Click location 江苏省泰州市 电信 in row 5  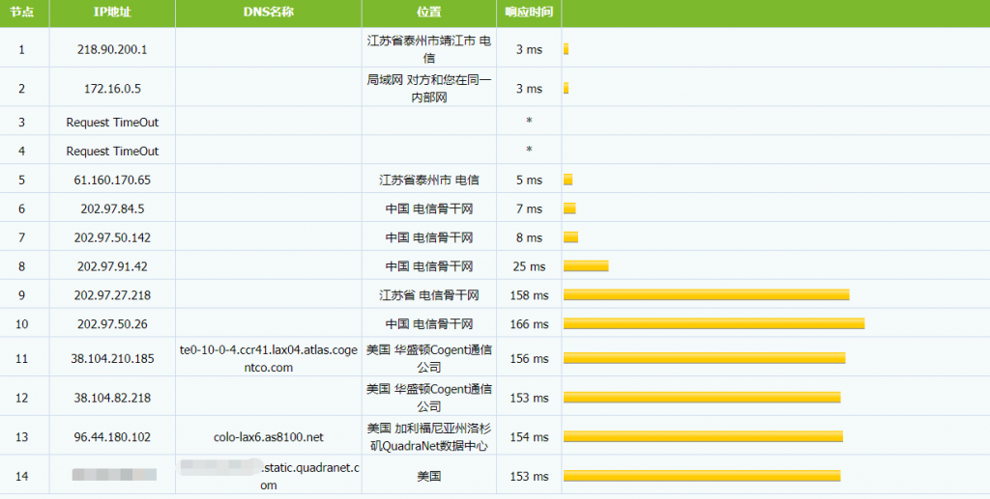[x=428, y=180]
